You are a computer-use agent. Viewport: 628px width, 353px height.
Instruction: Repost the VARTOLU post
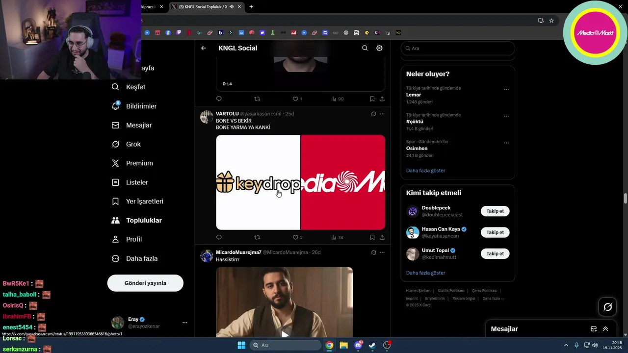pyautogui.click(x=257, y=237)
